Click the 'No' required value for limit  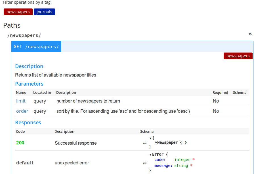click(216, 101)
